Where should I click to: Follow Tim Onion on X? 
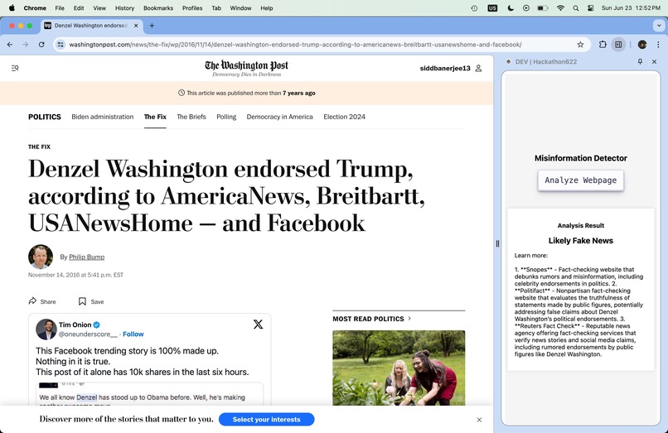tap(133, 334)
